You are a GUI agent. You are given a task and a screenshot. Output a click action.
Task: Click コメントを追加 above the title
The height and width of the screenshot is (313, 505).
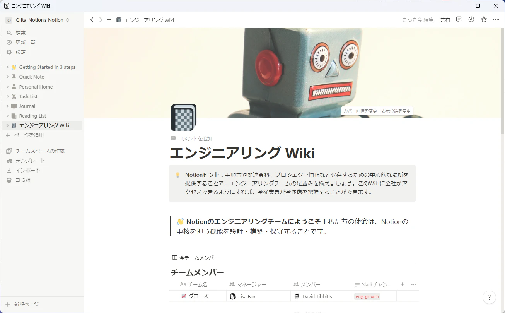[x=191, y=139]
